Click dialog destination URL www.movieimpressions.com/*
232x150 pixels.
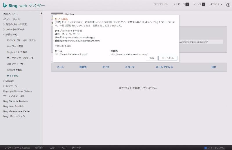coord(129,54)
